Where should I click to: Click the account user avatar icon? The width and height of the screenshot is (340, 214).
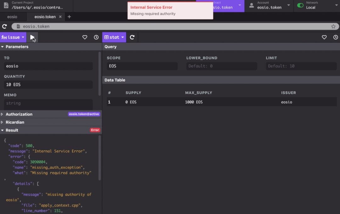pyautogui.click(x=252, y=5)
